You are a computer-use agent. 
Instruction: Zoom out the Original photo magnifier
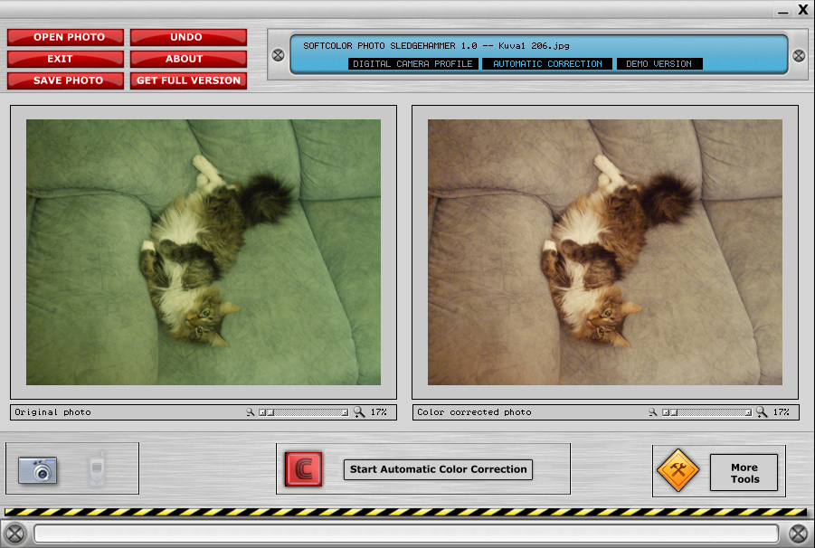(250, 412)
